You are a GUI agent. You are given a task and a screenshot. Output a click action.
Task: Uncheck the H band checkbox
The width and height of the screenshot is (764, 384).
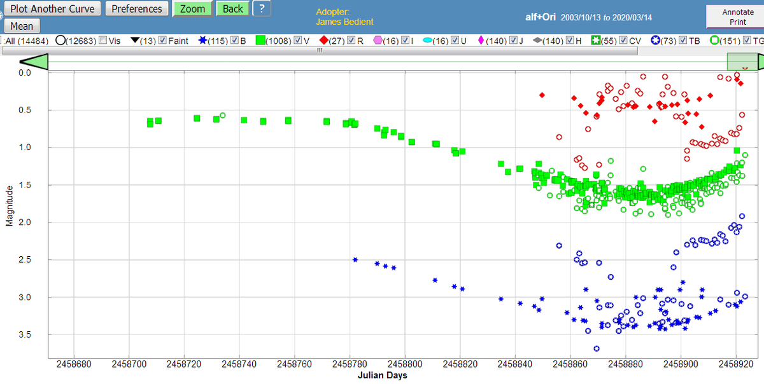pyautogui.click(x=570, y=41)
